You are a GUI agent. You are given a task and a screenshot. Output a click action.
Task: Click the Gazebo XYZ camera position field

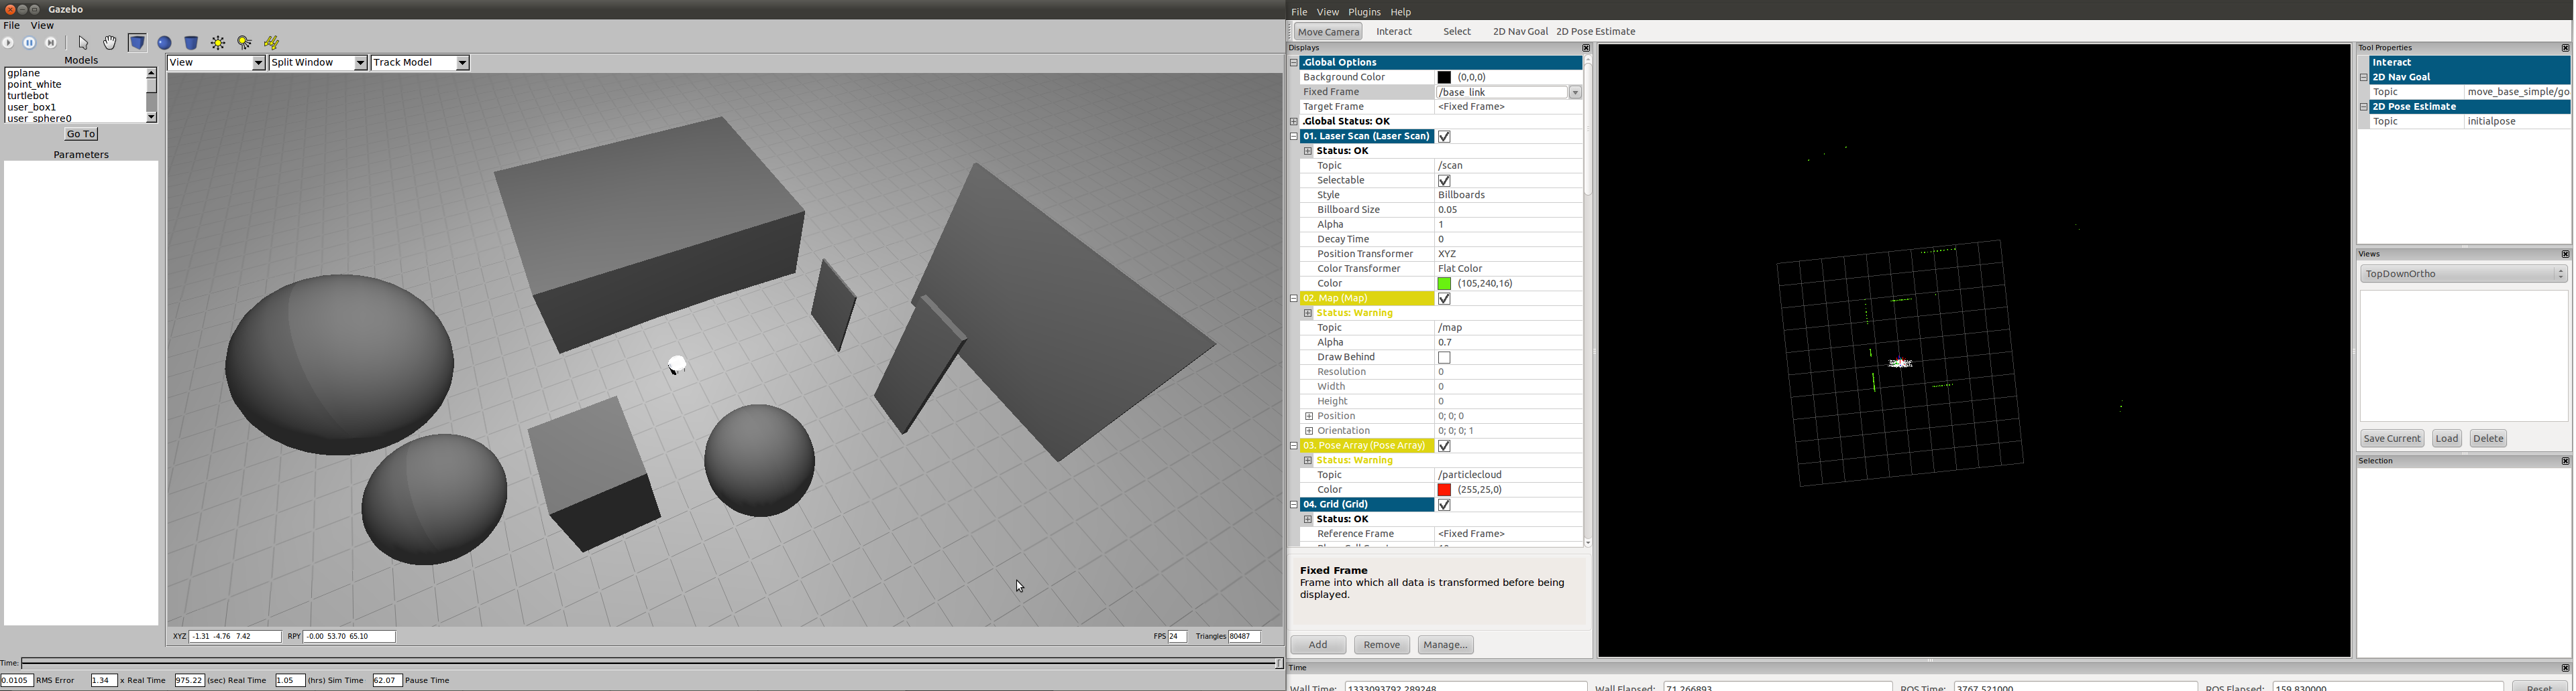pos(236,637)
